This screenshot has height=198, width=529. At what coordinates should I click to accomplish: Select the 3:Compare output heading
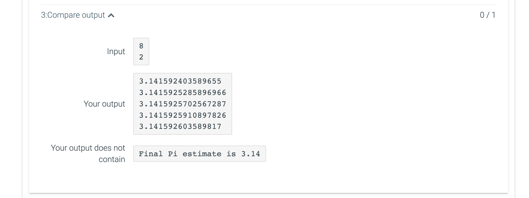(x=73, y=15)
